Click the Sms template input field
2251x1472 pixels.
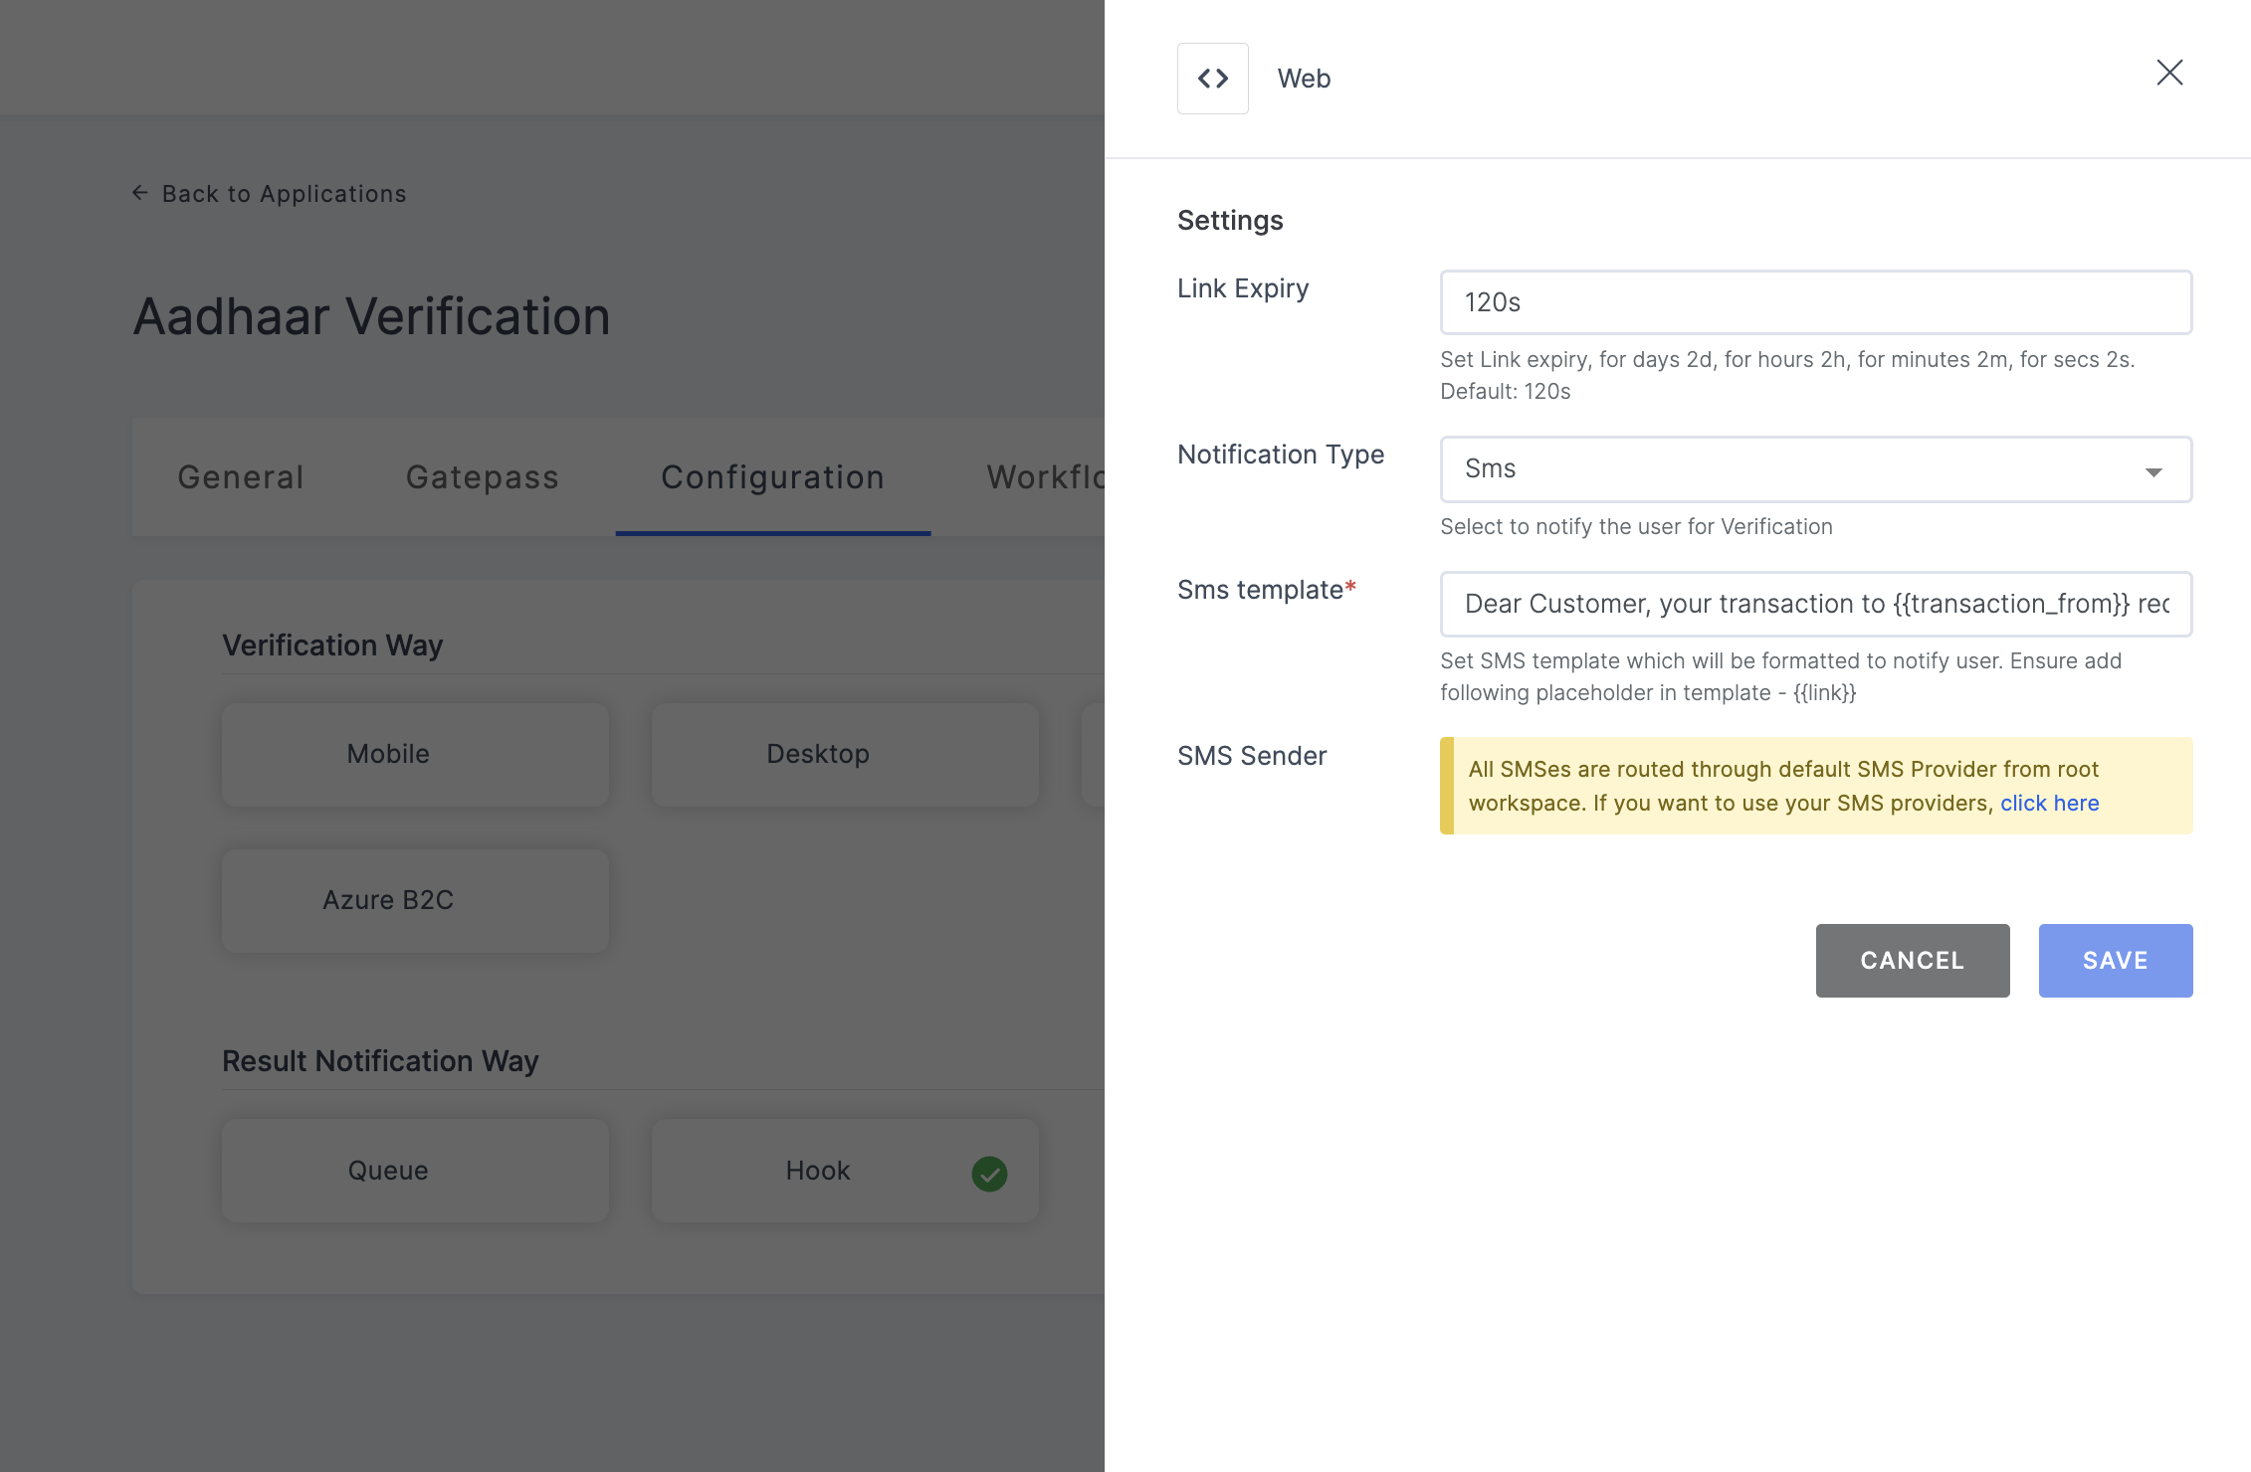1816,604
